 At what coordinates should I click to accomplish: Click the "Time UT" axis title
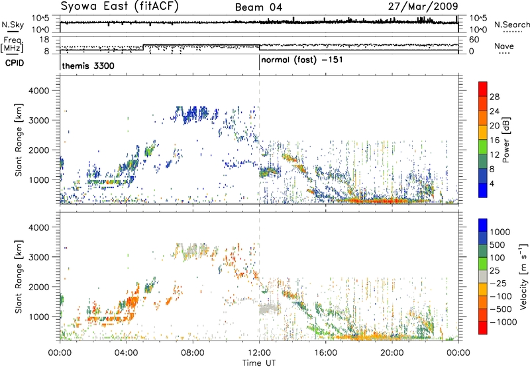click(x=259, y=362)
